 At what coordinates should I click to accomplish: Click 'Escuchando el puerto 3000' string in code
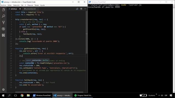coord(44,41)
